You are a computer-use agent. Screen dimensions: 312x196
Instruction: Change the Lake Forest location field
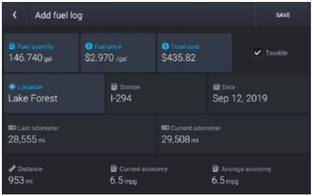point(54,94)
